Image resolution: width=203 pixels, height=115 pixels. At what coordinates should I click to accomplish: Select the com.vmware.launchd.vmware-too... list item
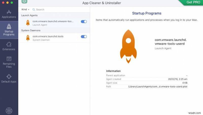coord(54,23)
